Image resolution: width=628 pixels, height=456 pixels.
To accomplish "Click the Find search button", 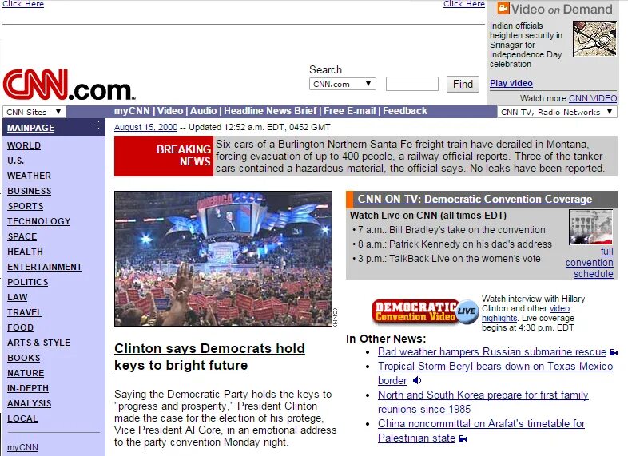I will click(x=463, y=84).
